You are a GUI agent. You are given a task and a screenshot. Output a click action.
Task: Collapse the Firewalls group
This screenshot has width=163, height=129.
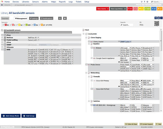89,77
